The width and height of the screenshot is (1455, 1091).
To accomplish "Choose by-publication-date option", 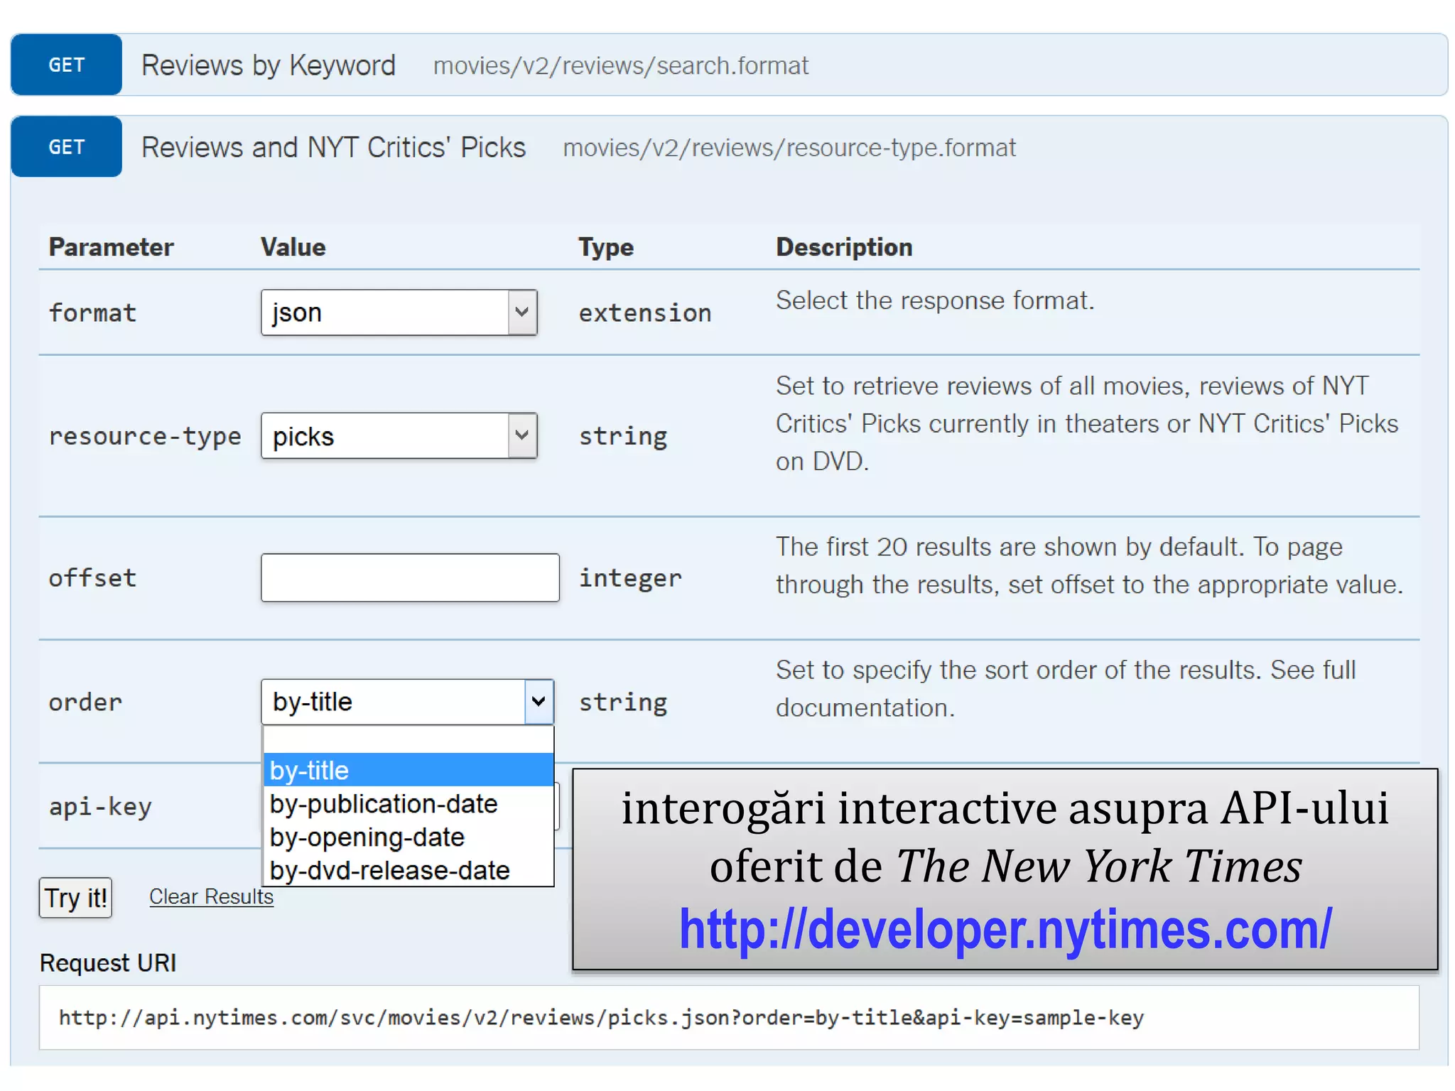I will (384, 804).
